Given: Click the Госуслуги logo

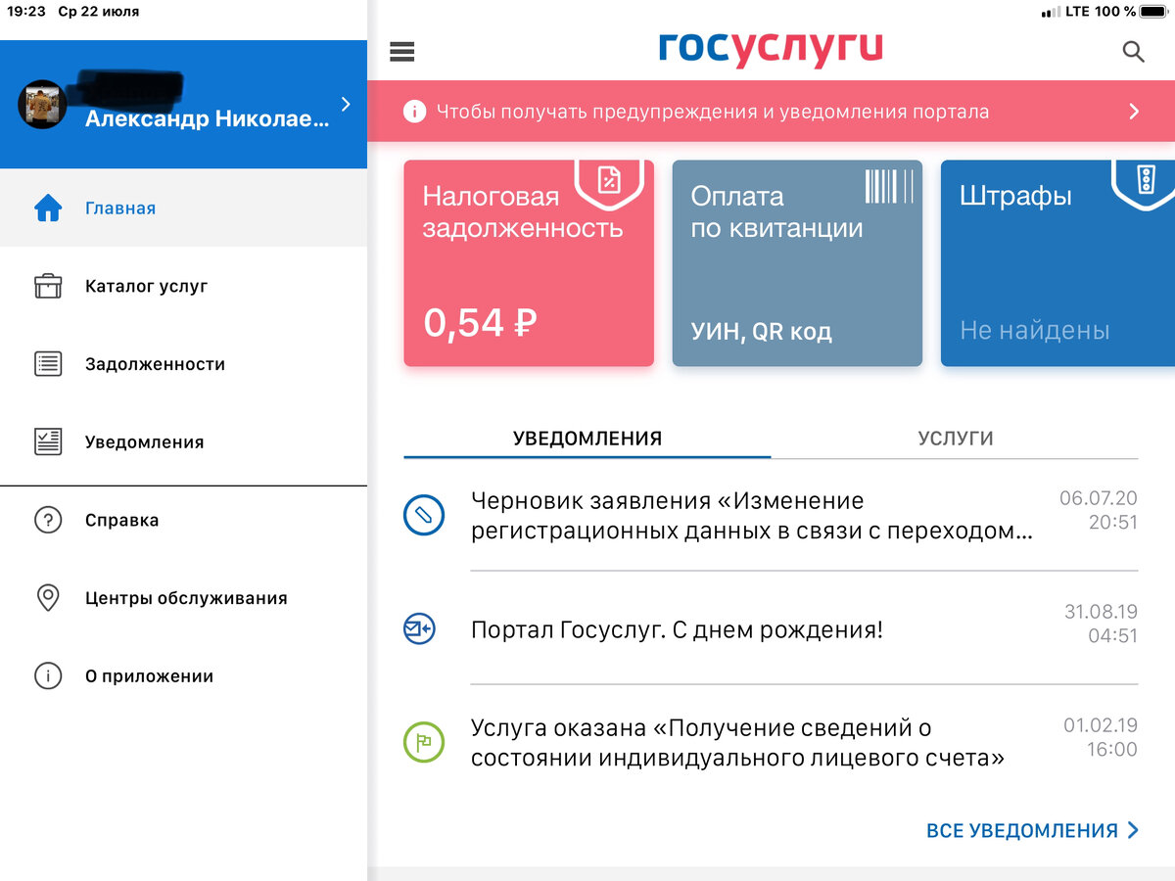Looking at the screenshot, I should 771,49.
